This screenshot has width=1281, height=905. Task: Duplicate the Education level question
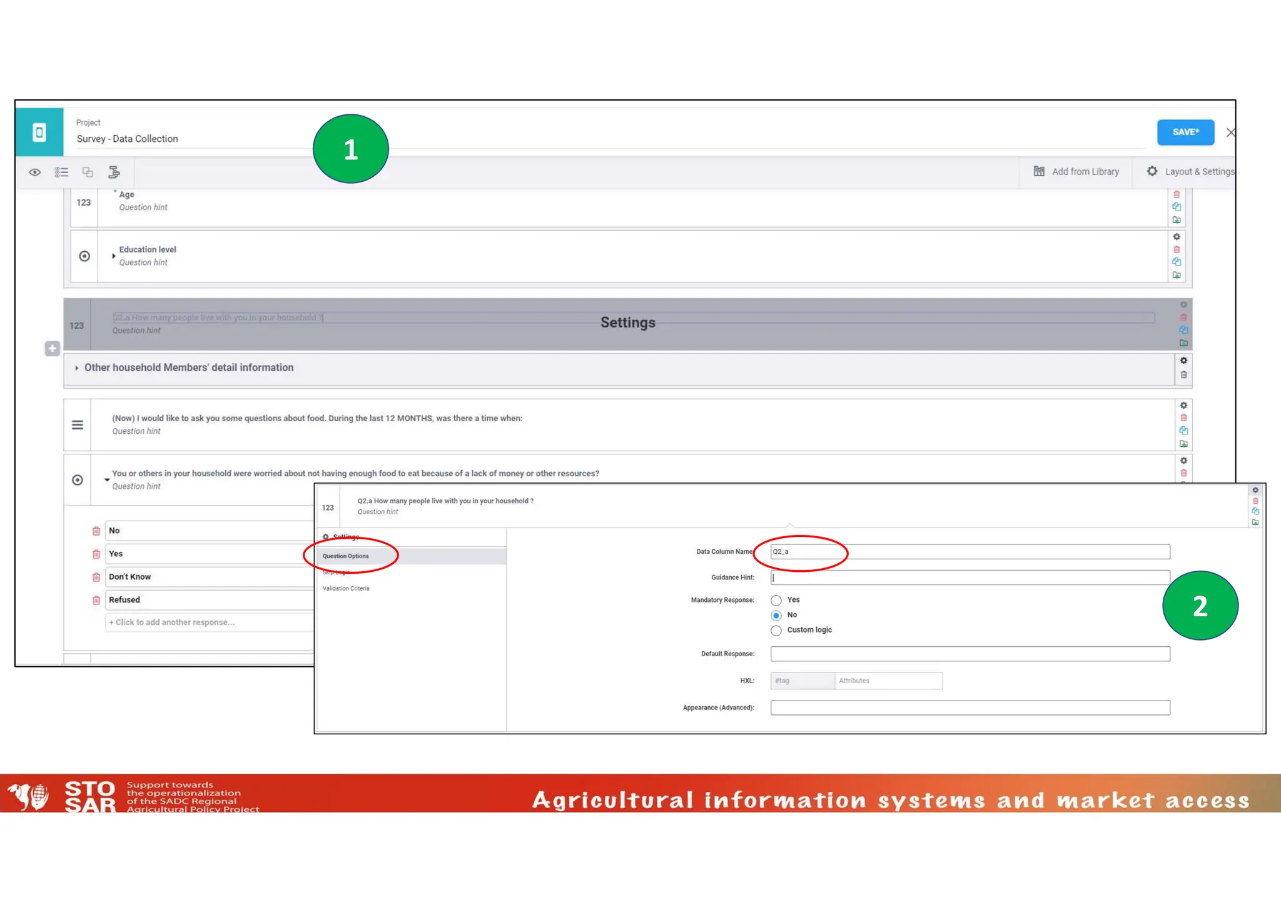1177,262
